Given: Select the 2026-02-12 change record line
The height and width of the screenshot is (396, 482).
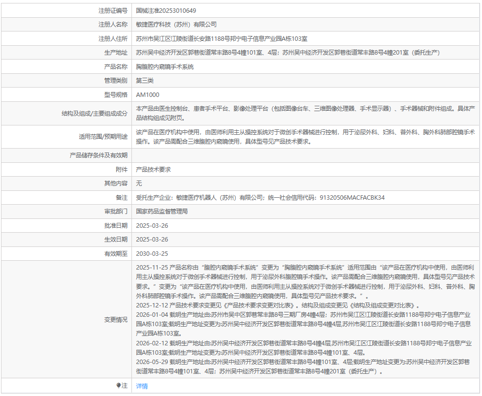Looking at the screenshot, I should click(304, 348).
